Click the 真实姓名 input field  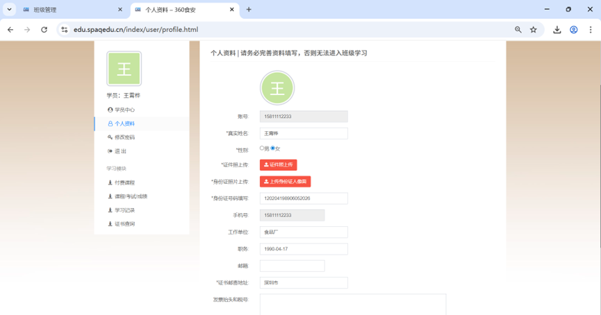pyautogui.click(x=304, y=133)
